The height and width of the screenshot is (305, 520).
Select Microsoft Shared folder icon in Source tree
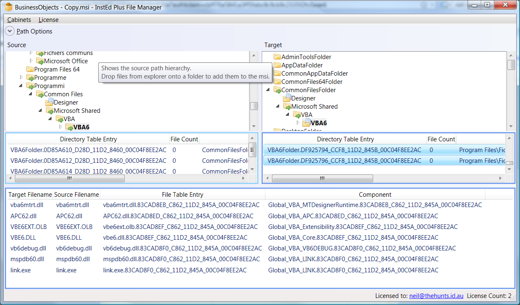click(x=50, y=111)
